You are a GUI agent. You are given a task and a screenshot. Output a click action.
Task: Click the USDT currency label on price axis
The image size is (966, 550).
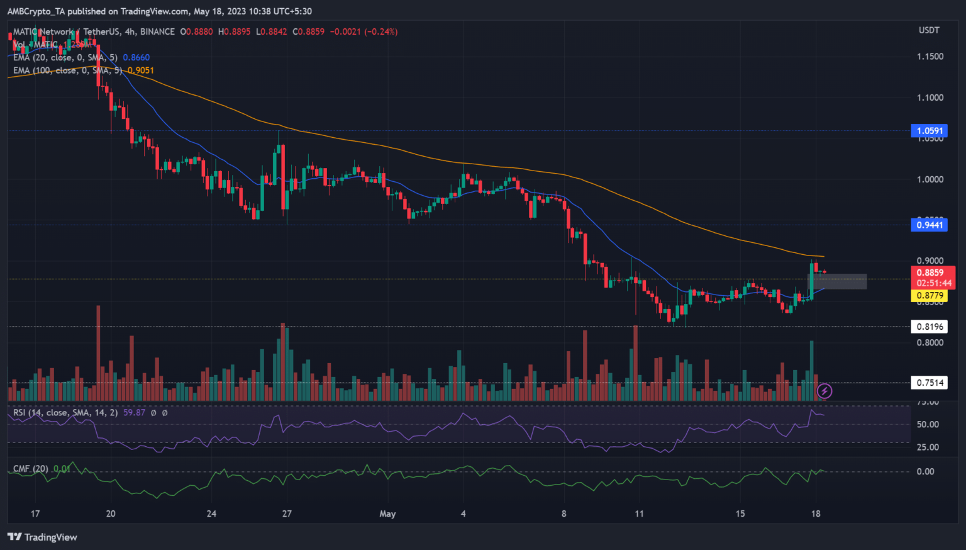pos(929,30)
